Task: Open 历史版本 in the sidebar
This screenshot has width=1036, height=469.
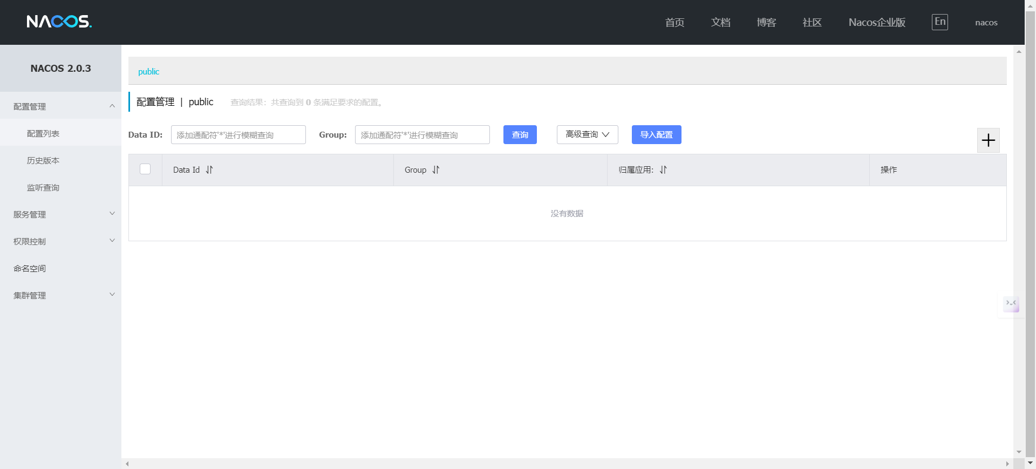Action: [x=43, y=160]
